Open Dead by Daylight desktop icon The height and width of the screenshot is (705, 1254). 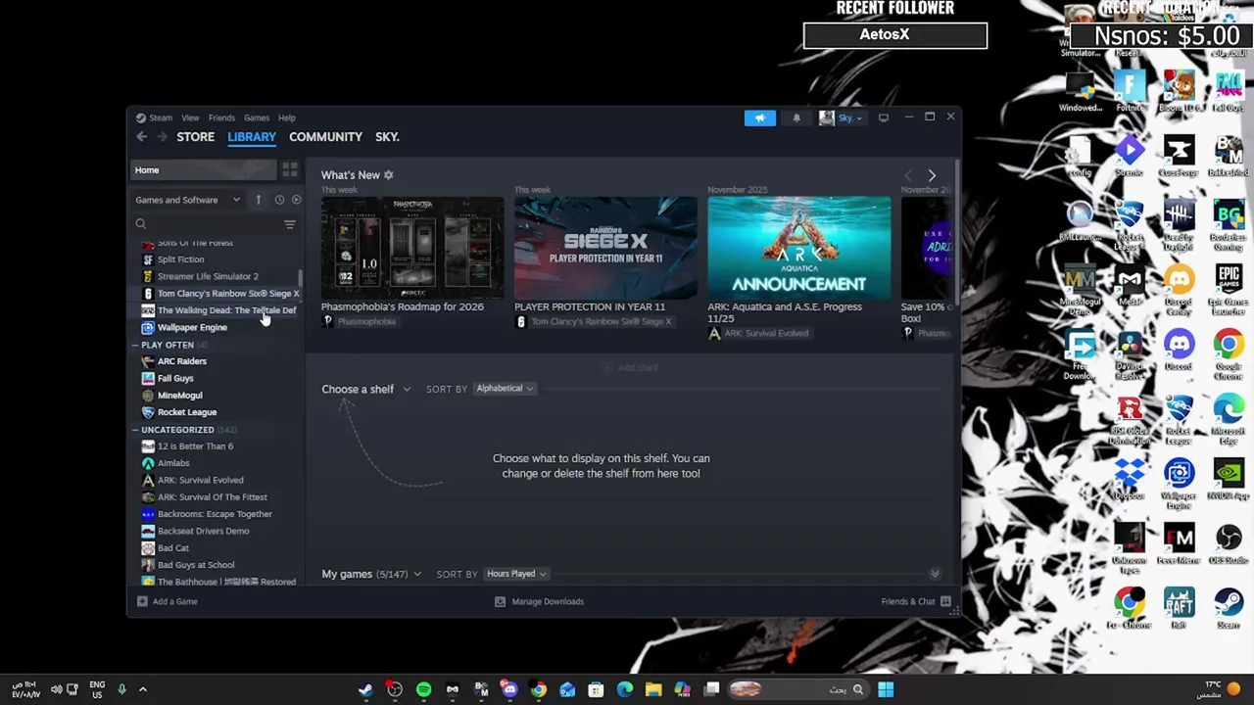tap(1179, 223)
